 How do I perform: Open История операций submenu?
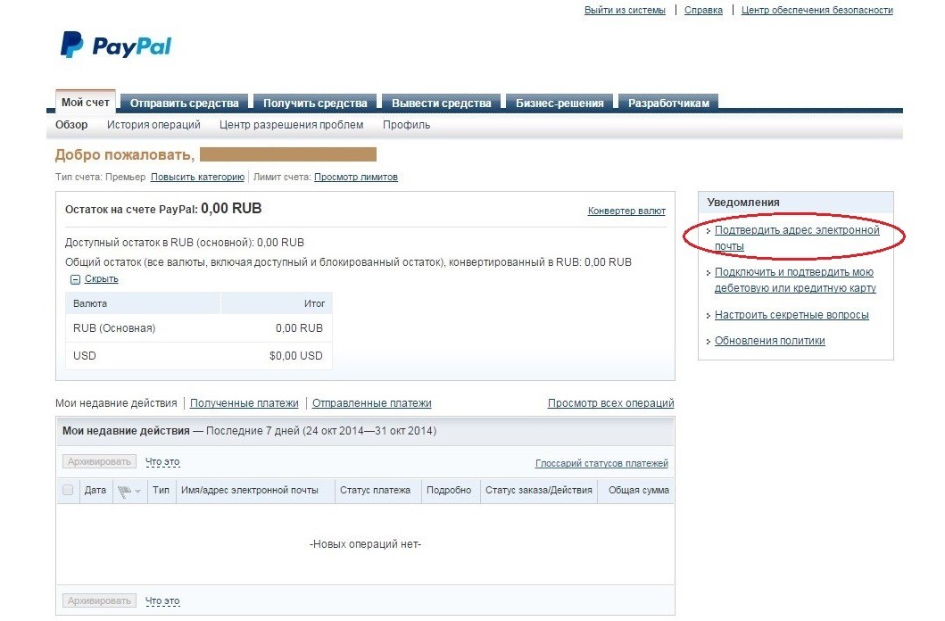[153, 125]
